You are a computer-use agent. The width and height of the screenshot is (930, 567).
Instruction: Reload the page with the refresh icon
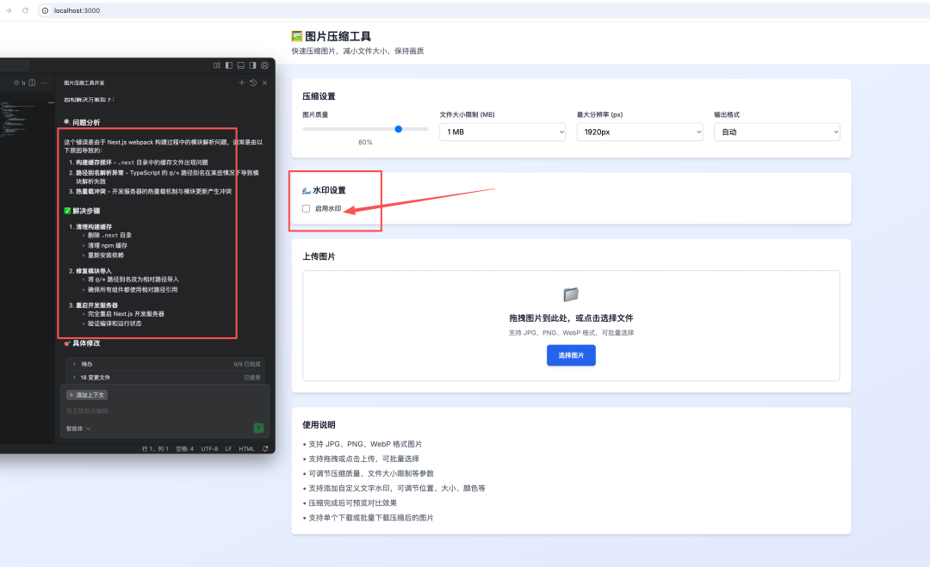click(x=25, y=10)
